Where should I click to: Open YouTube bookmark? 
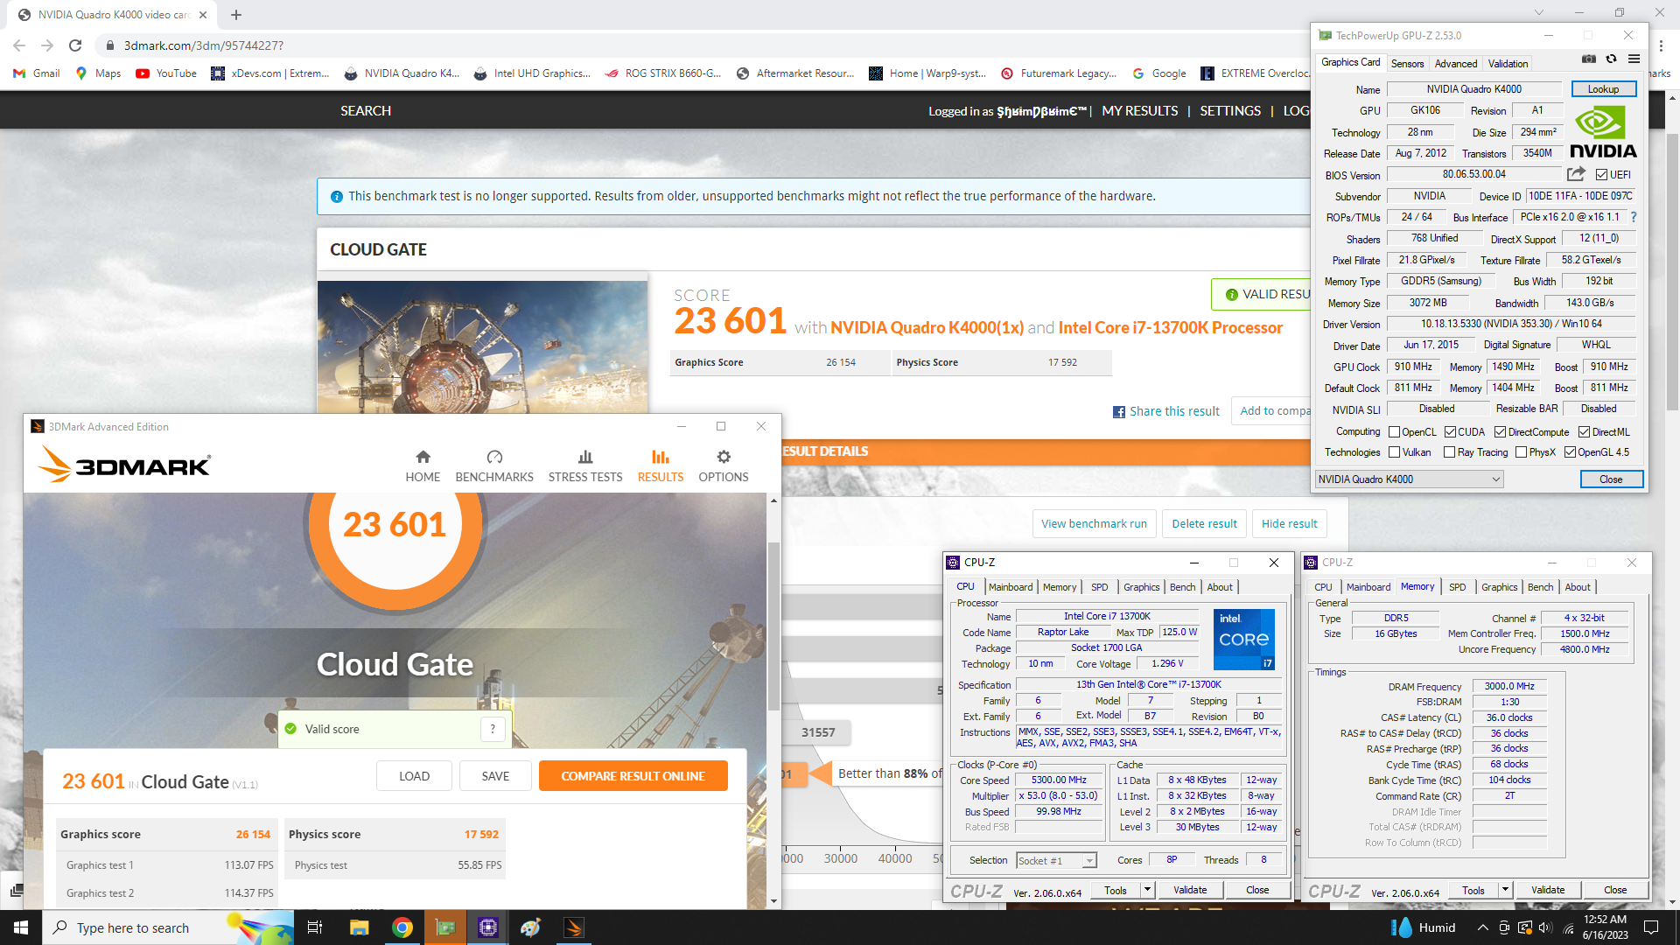click(x=166, y=73)
